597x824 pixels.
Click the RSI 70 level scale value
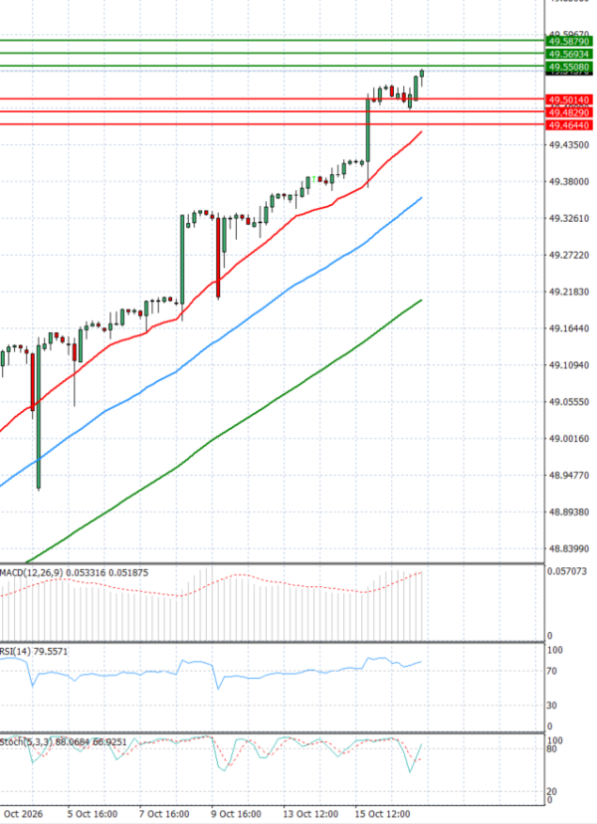point(552,671)
